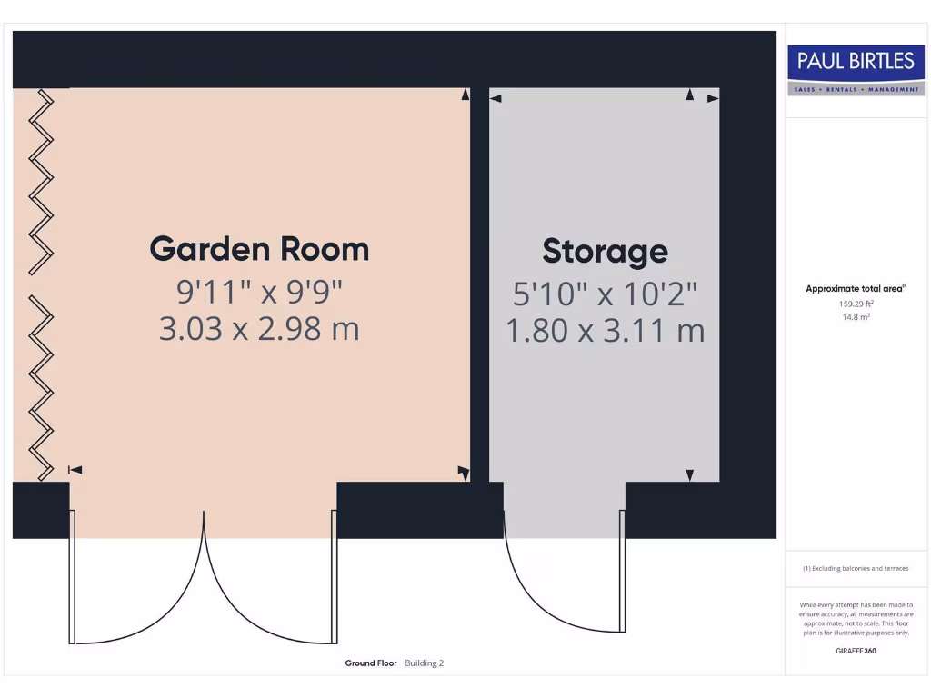Click the Storage 5'10" x 10'2" measurement
This screenshot has width=931, height=698.
[x=605, y=294]
